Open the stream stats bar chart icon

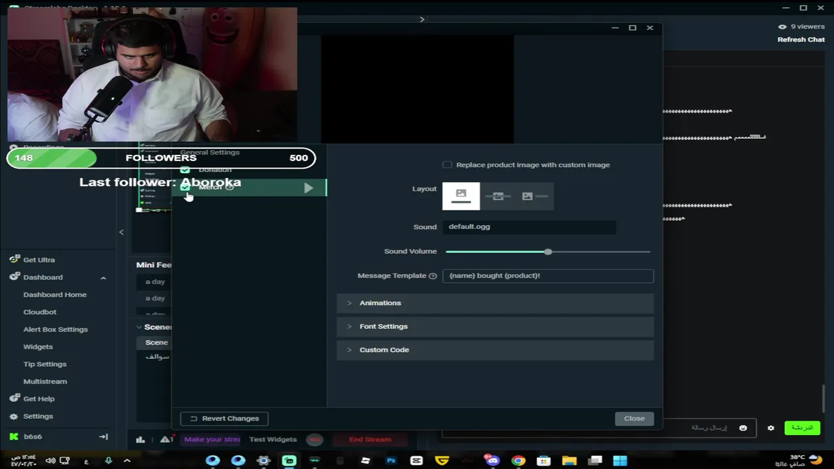tap(140, 439)
